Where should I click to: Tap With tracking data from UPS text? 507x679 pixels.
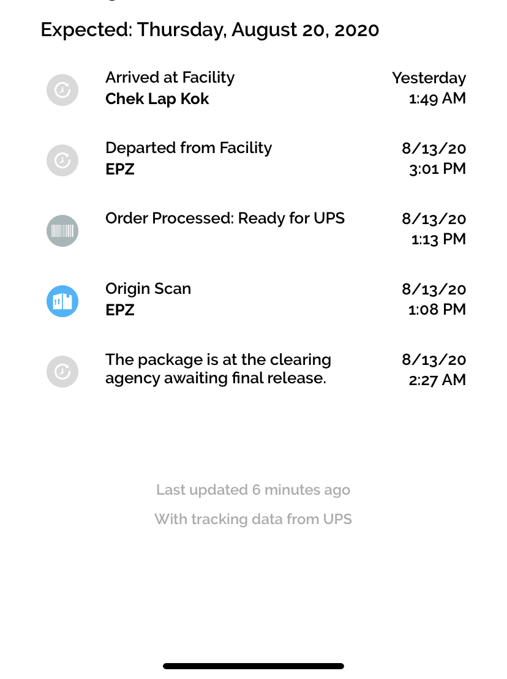pos(253,519)
